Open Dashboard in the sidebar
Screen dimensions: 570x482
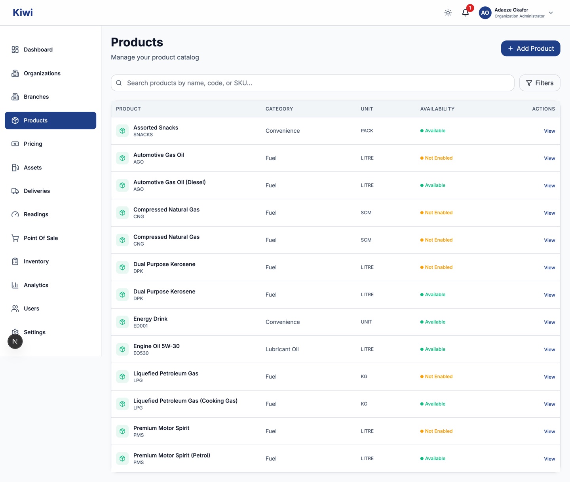50,50
